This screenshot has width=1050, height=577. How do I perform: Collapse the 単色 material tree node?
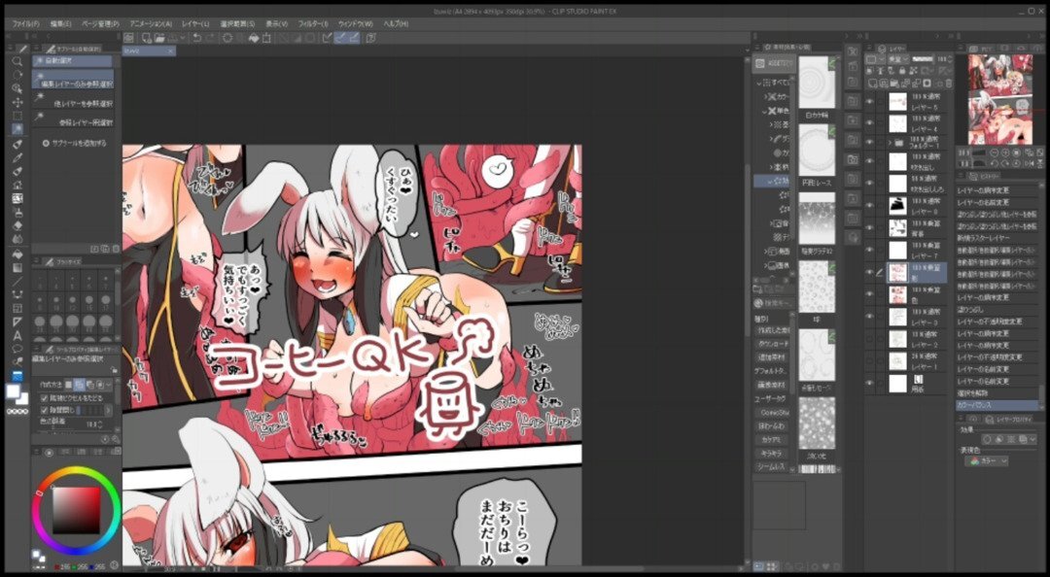(765, 111)
